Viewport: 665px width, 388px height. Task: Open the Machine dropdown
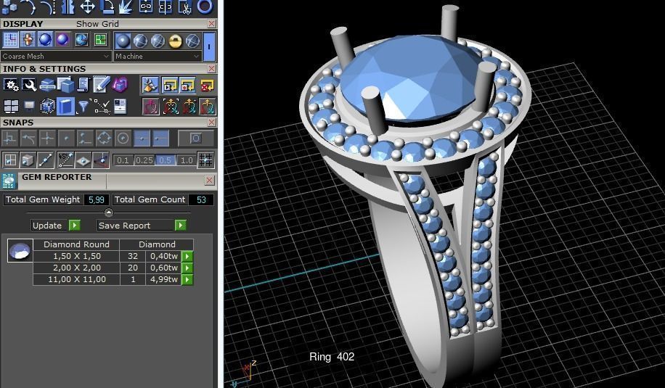click(x=157, y=56)
